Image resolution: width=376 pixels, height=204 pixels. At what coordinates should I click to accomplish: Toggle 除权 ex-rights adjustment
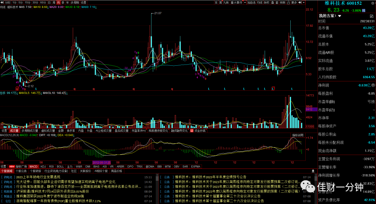click(x=267, y=2)
